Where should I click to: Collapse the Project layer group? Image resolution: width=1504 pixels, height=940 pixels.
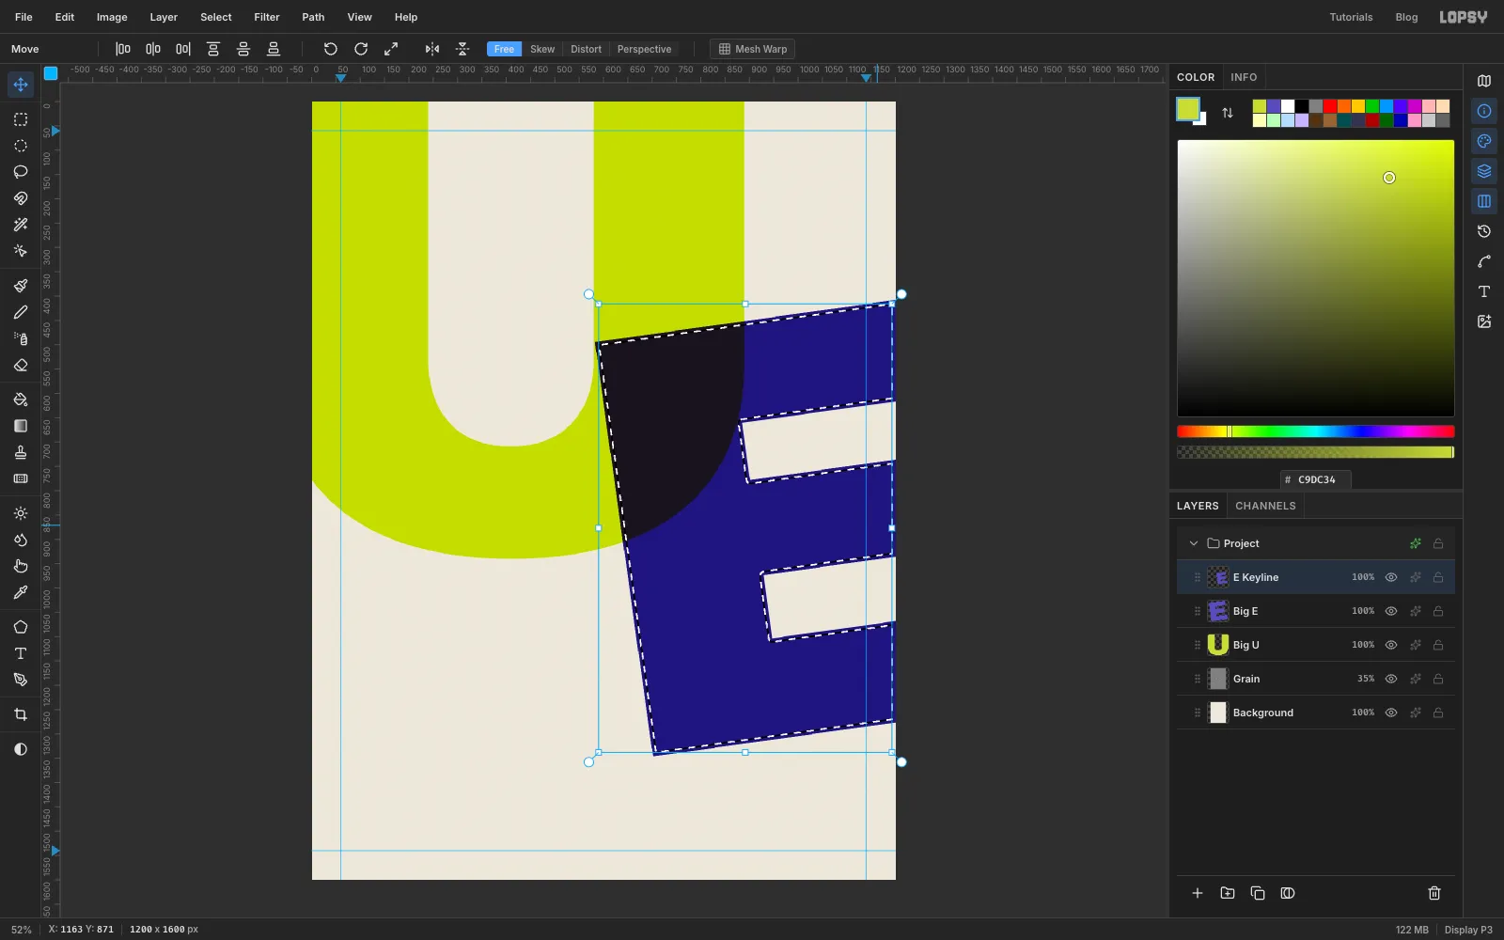pyautogui.click(x=1194, y=543)
